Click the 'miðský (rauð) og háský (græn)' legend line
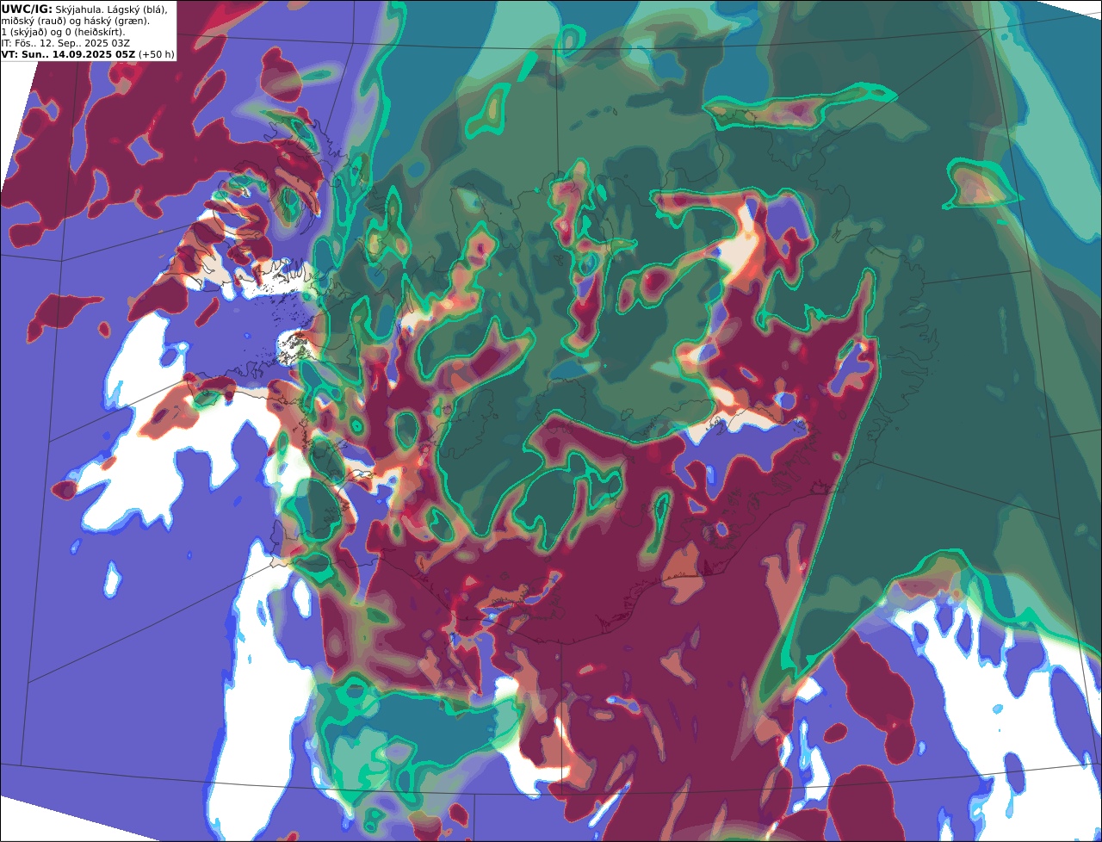1102x842 pixels. tap(75, 21)
